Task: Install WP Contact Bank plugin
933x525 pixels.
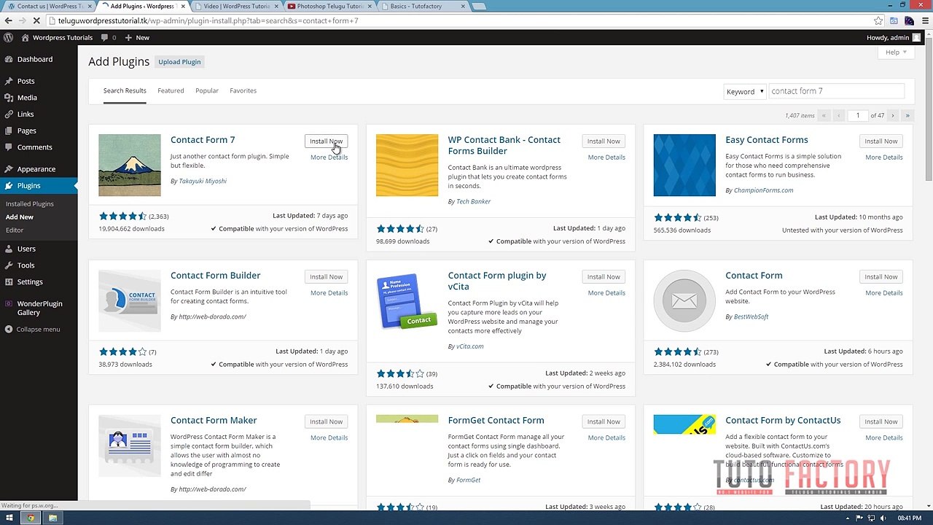Action: coord(604,141)
